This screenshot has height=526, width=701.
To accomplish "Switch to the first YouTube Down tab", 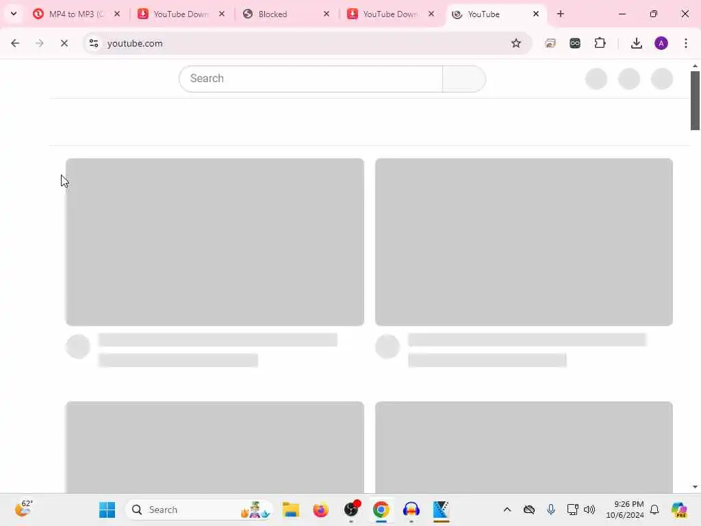I will coord(181,14).
